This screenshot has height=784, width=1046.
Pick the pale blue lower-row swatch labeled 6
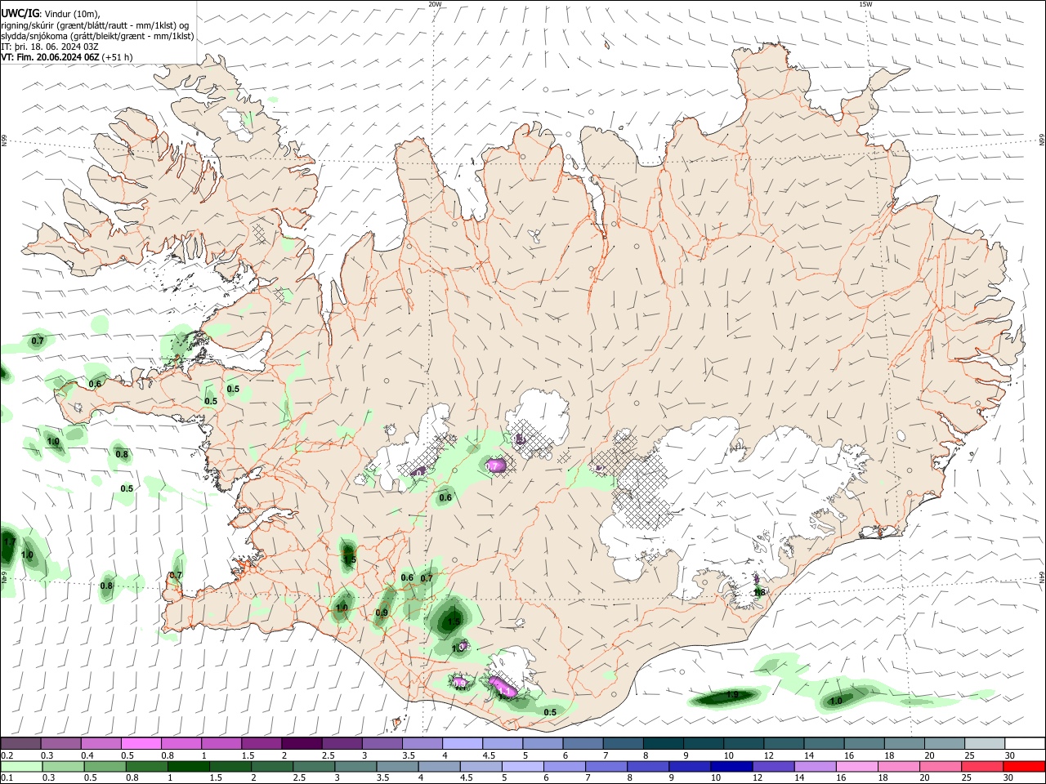click(x=564, y=766)
